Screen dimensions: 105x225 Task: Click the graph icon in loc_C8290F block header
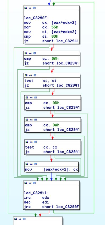(x=35, y=8)
